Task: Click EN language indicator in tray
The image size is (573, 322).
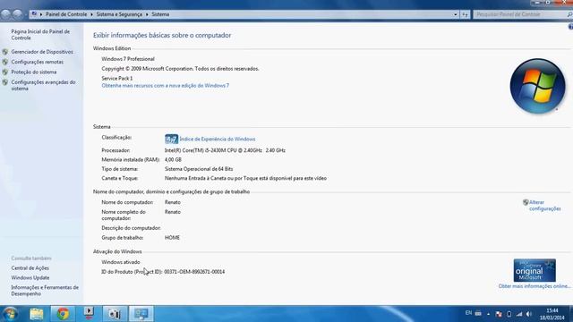Action: 468,313
